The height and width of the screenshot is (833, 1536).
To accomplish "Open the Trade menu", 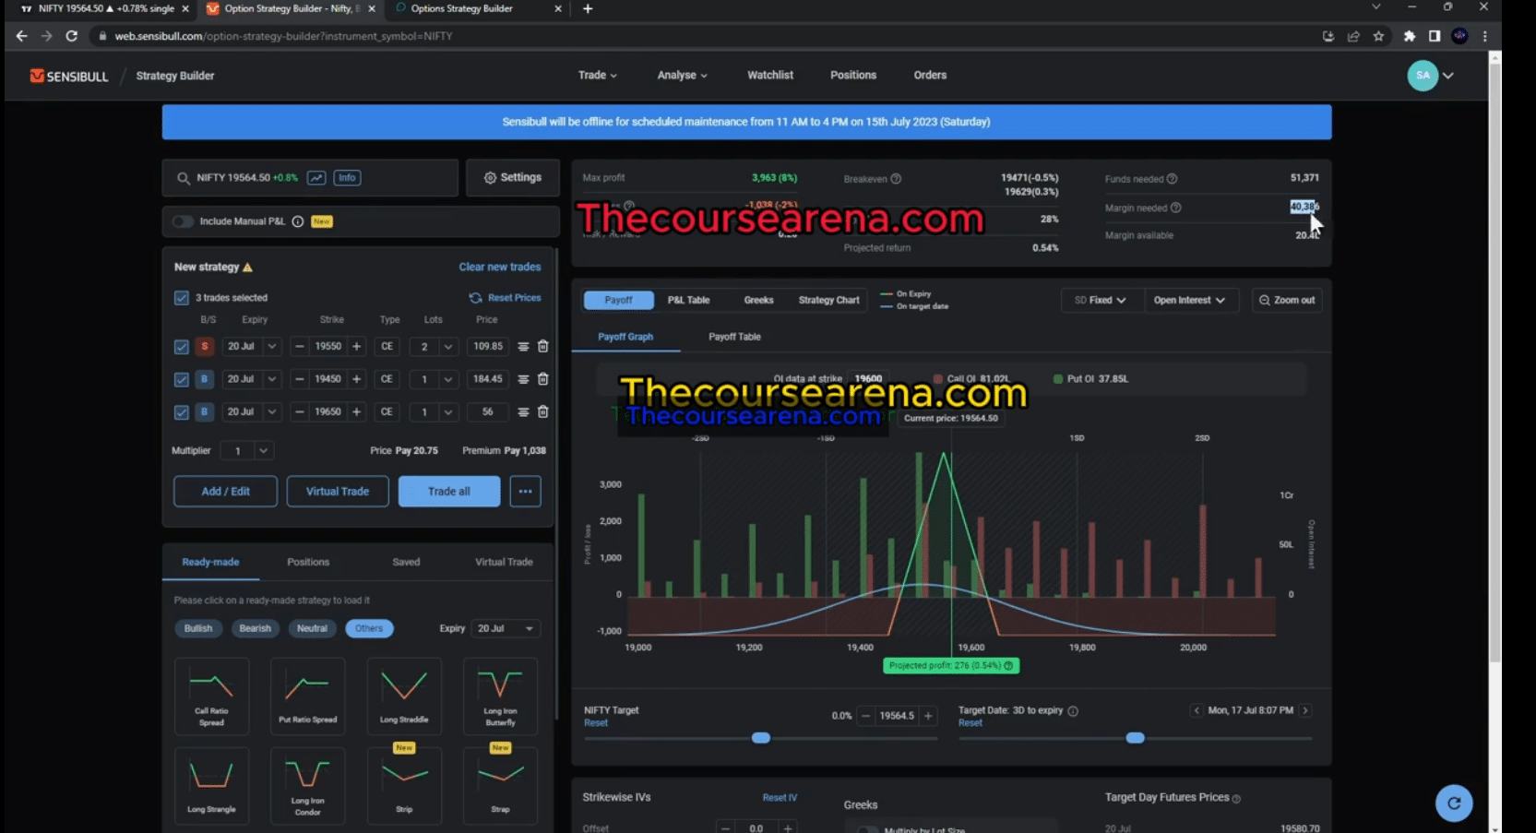I will click(597, 76).
